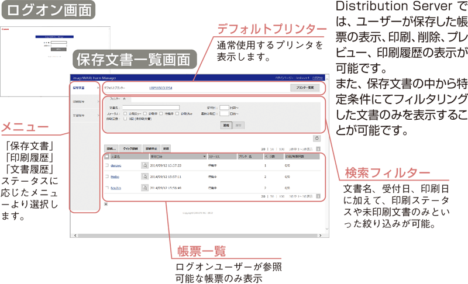The width and height of the screenshot is (468, 284).
Task: Click the vertical scrollbar down arrow
Action: (x=327, y=229)
